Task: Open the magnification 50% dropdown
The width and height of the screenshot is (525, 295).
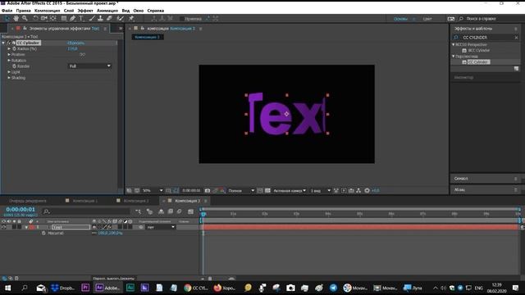Action: [x=153, y=191]
